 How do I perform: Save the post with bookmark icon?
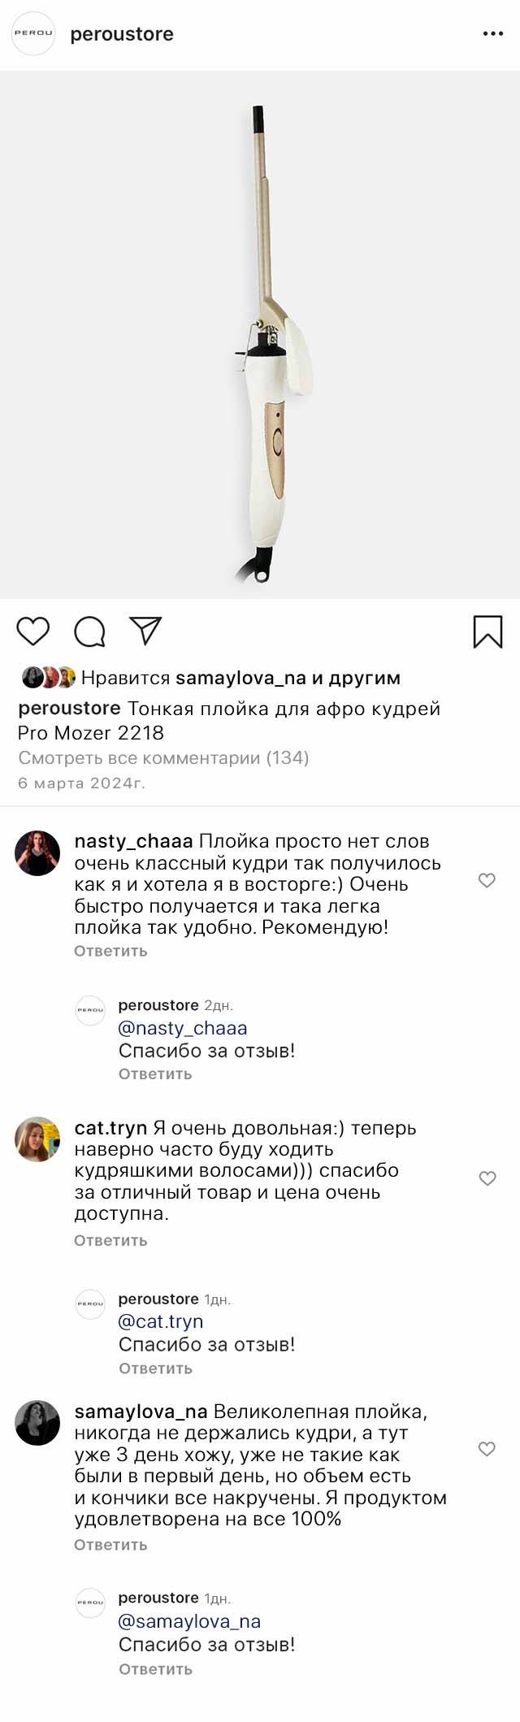[x=487, y=631]
